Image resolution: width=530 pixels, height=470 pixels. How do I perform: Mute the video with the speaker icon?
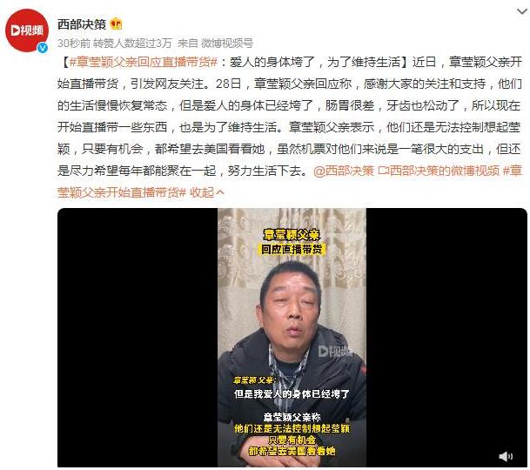pyautogui.click(x=506, y=456)
